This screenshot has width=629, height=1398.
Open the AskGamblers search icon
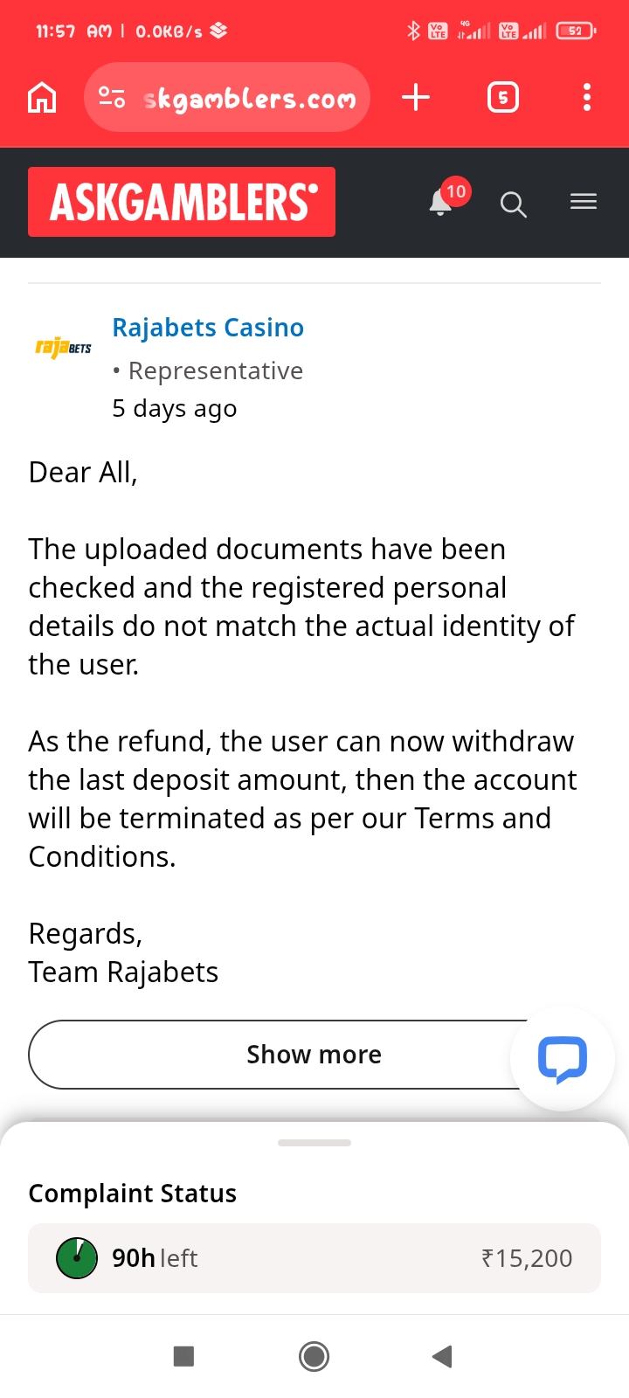(514, 205)
